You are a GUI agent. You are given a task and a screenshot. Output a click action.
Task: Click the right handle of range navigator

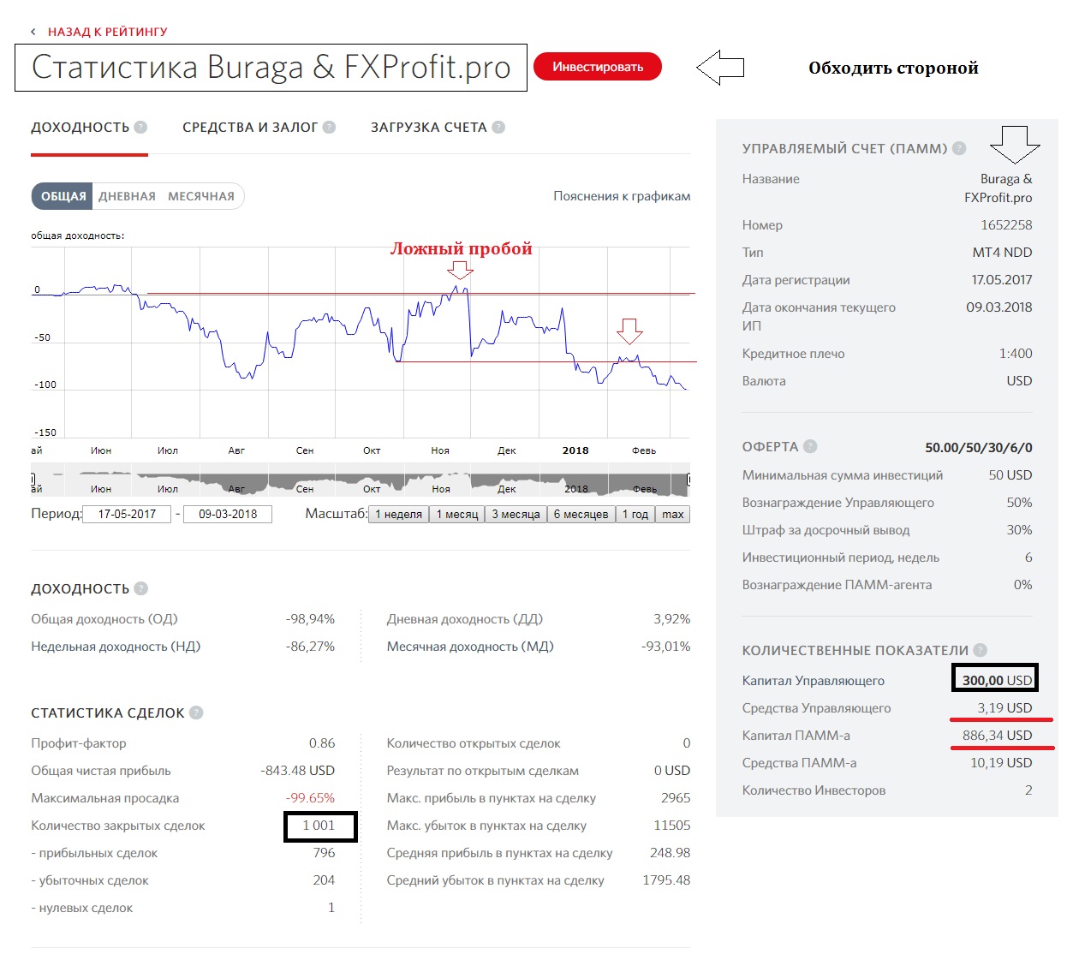[688, 480]
